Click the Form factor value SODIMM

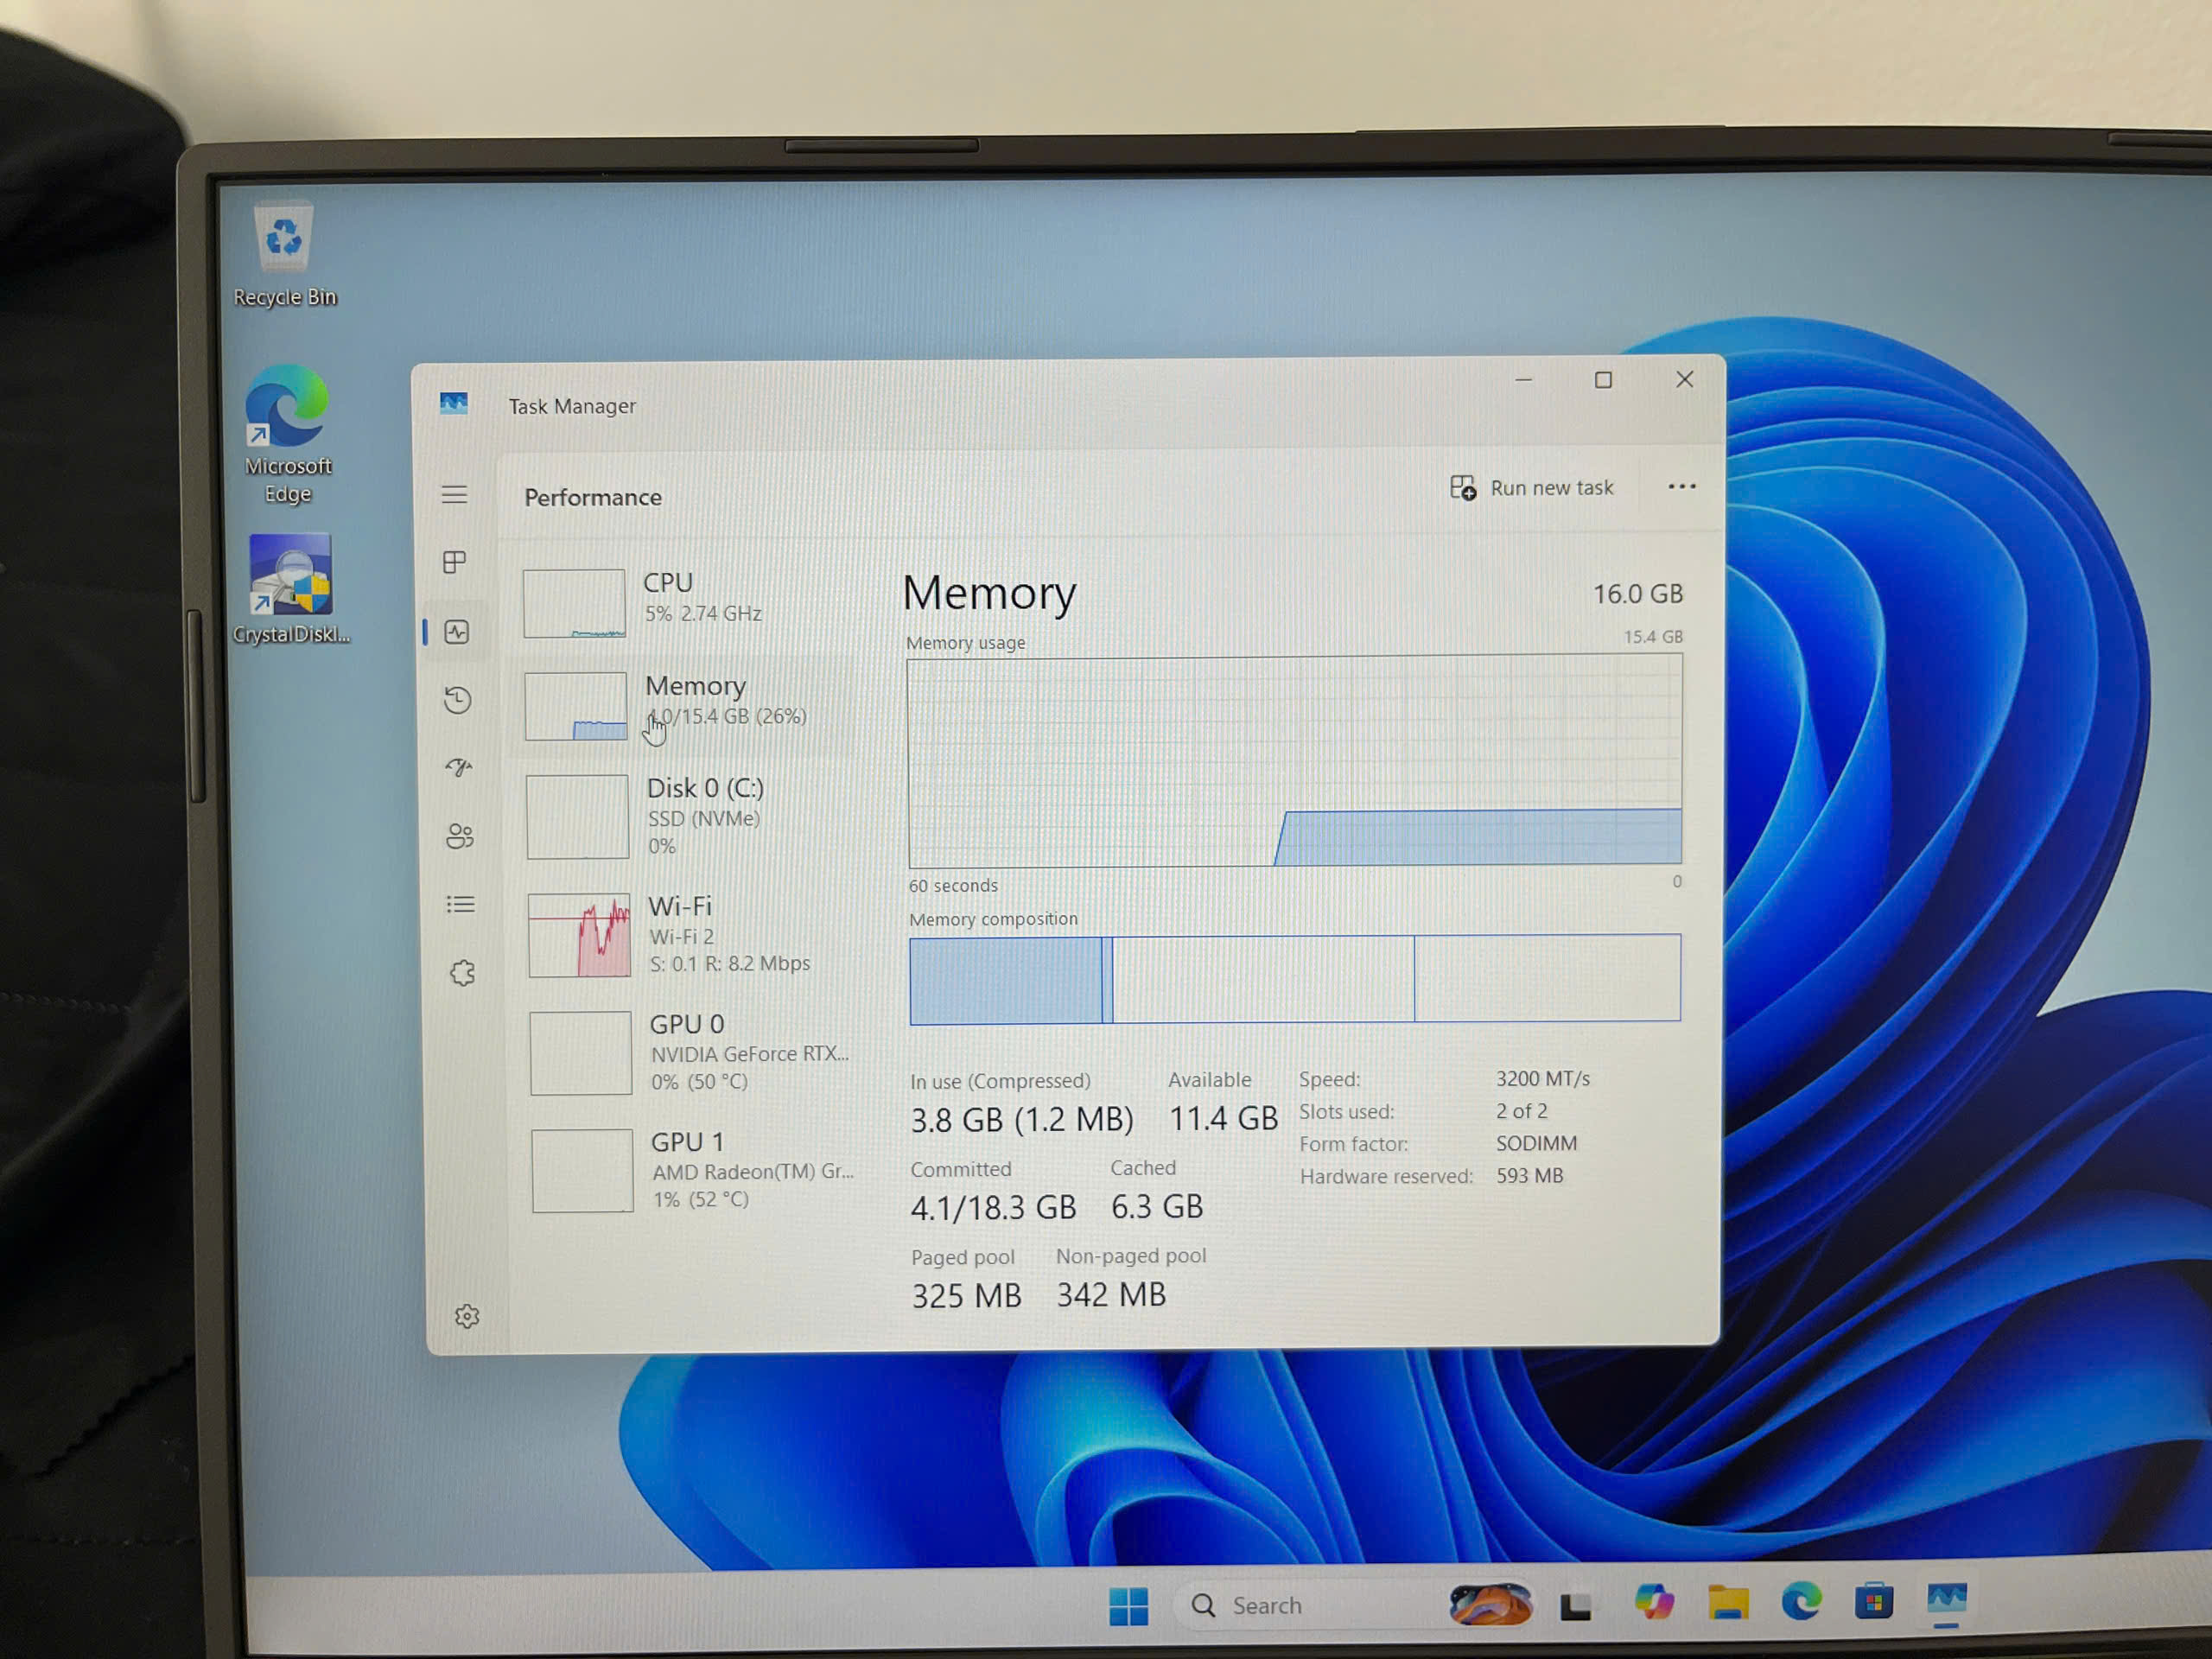(x=1536, y=1143)
